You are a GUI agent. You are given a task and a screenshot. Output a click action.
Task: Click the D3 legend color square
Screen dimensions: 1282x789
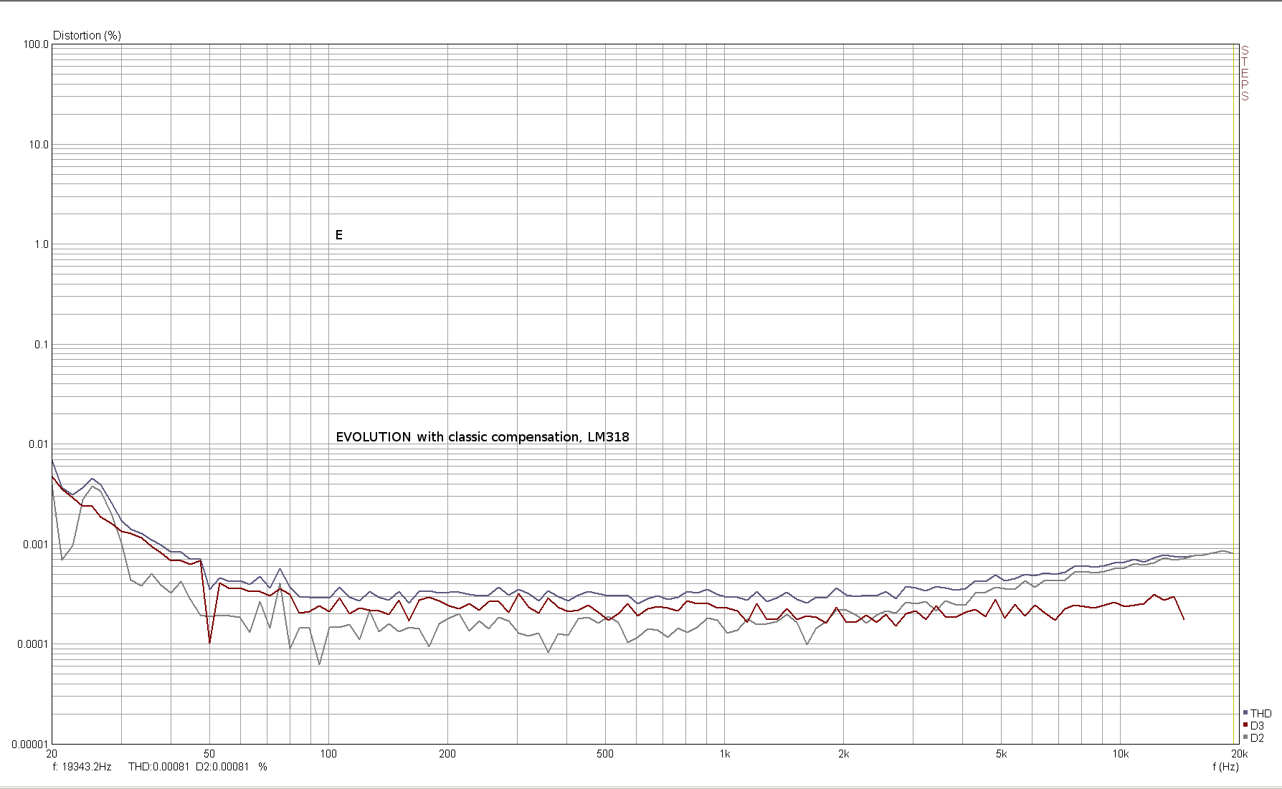(x=1245, y=725)
